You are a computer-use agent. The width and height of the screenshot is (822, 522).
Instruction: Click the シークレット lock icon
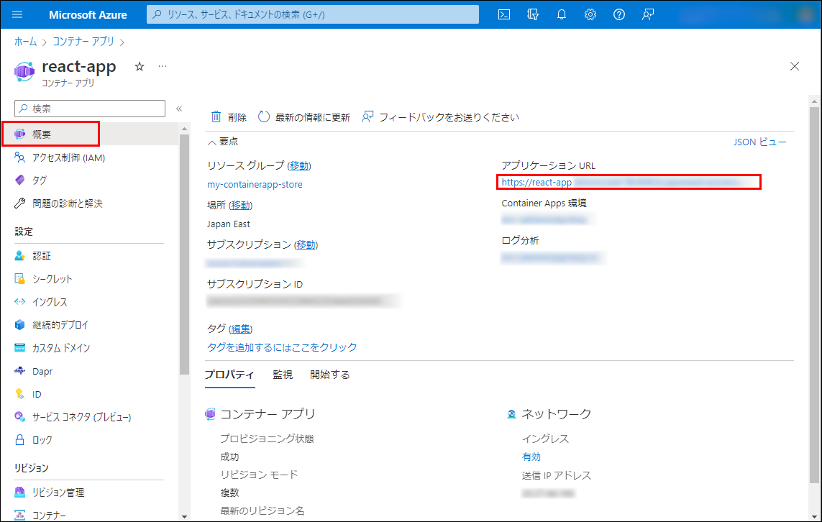coord(20,279)
